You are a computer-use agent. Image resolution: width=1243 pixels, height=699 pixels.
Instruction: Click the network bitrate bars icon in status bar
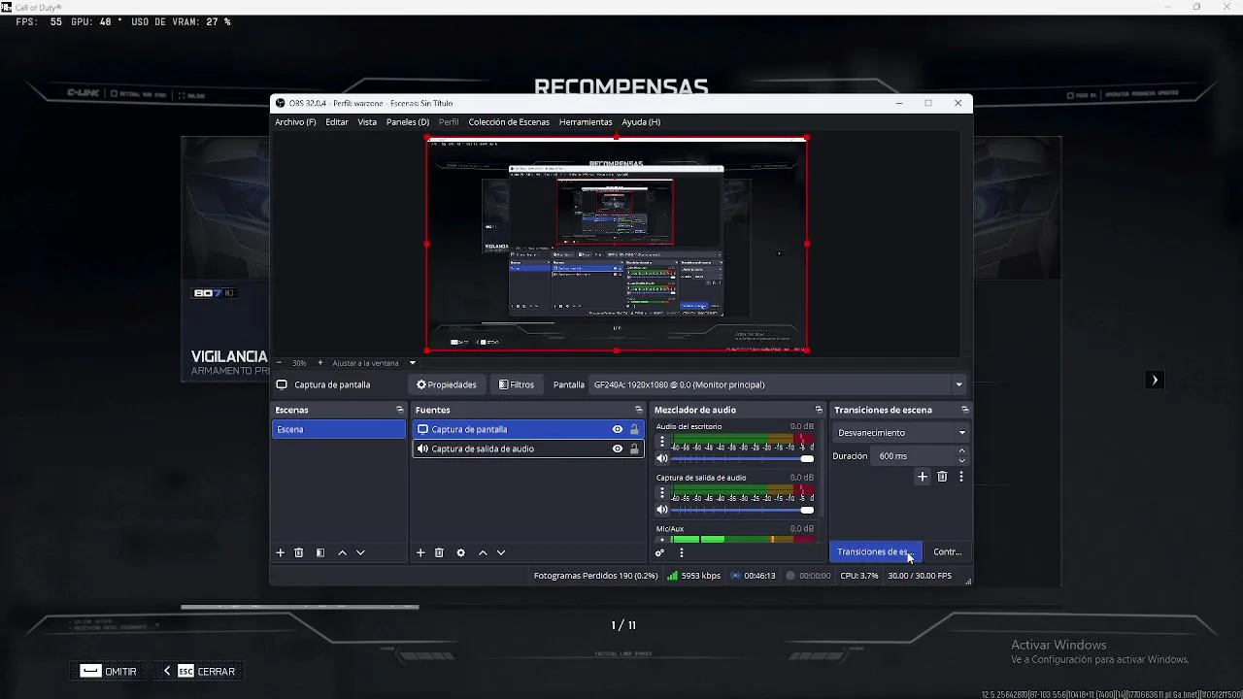pyautogui.click(x=672, y=576)
